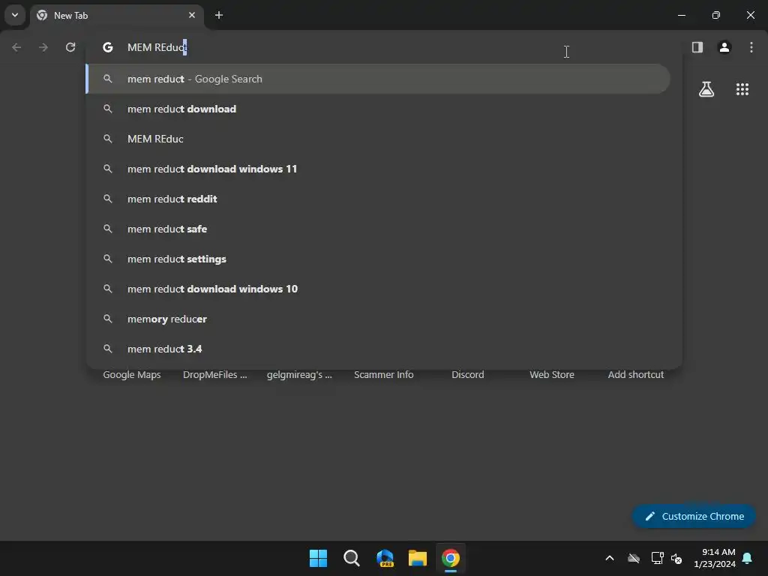This screenshot has width=768, height=576.
Task: Click the address bar text field
Action: tap(383, 47)
